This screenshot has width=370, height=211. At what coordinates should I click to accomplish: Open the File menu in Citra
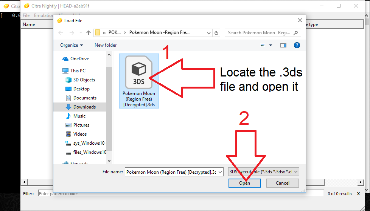pyautogui.click(x=26, y=15)
